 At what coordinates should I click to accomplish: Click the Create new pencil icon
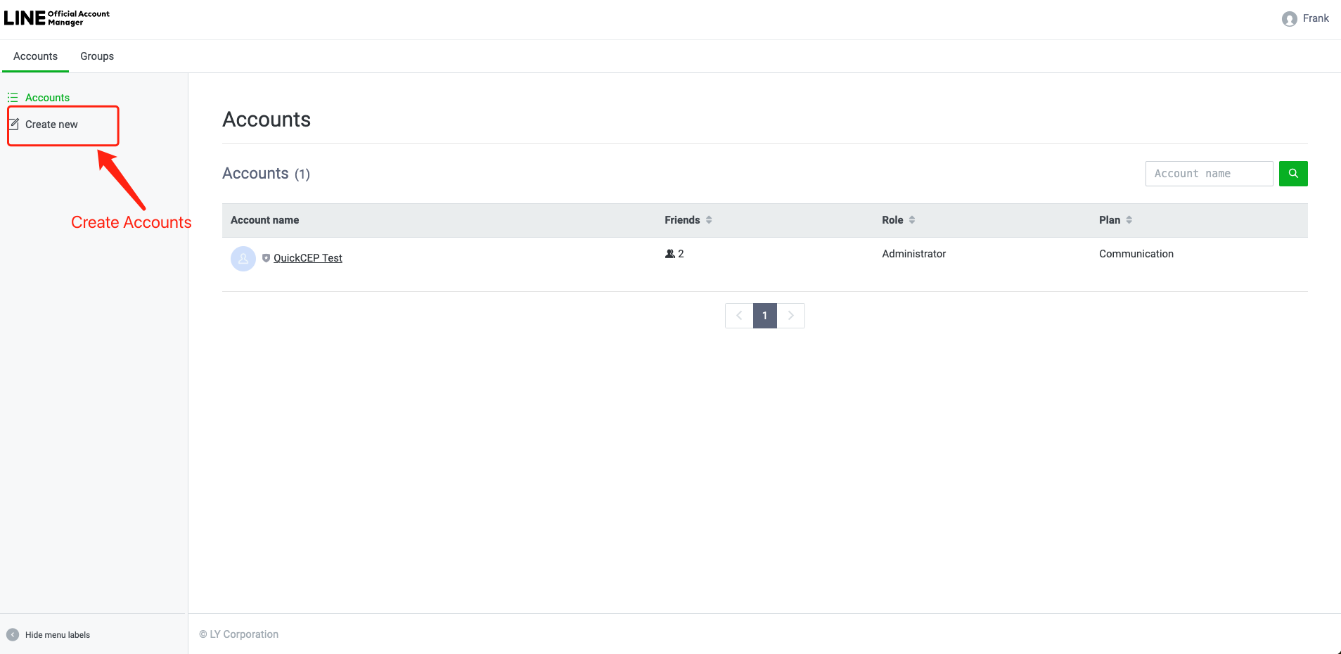pyautogui.click(x=14, y=124)
